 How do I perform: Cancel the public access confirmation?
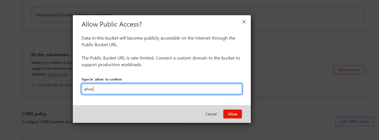click(211, 114)
